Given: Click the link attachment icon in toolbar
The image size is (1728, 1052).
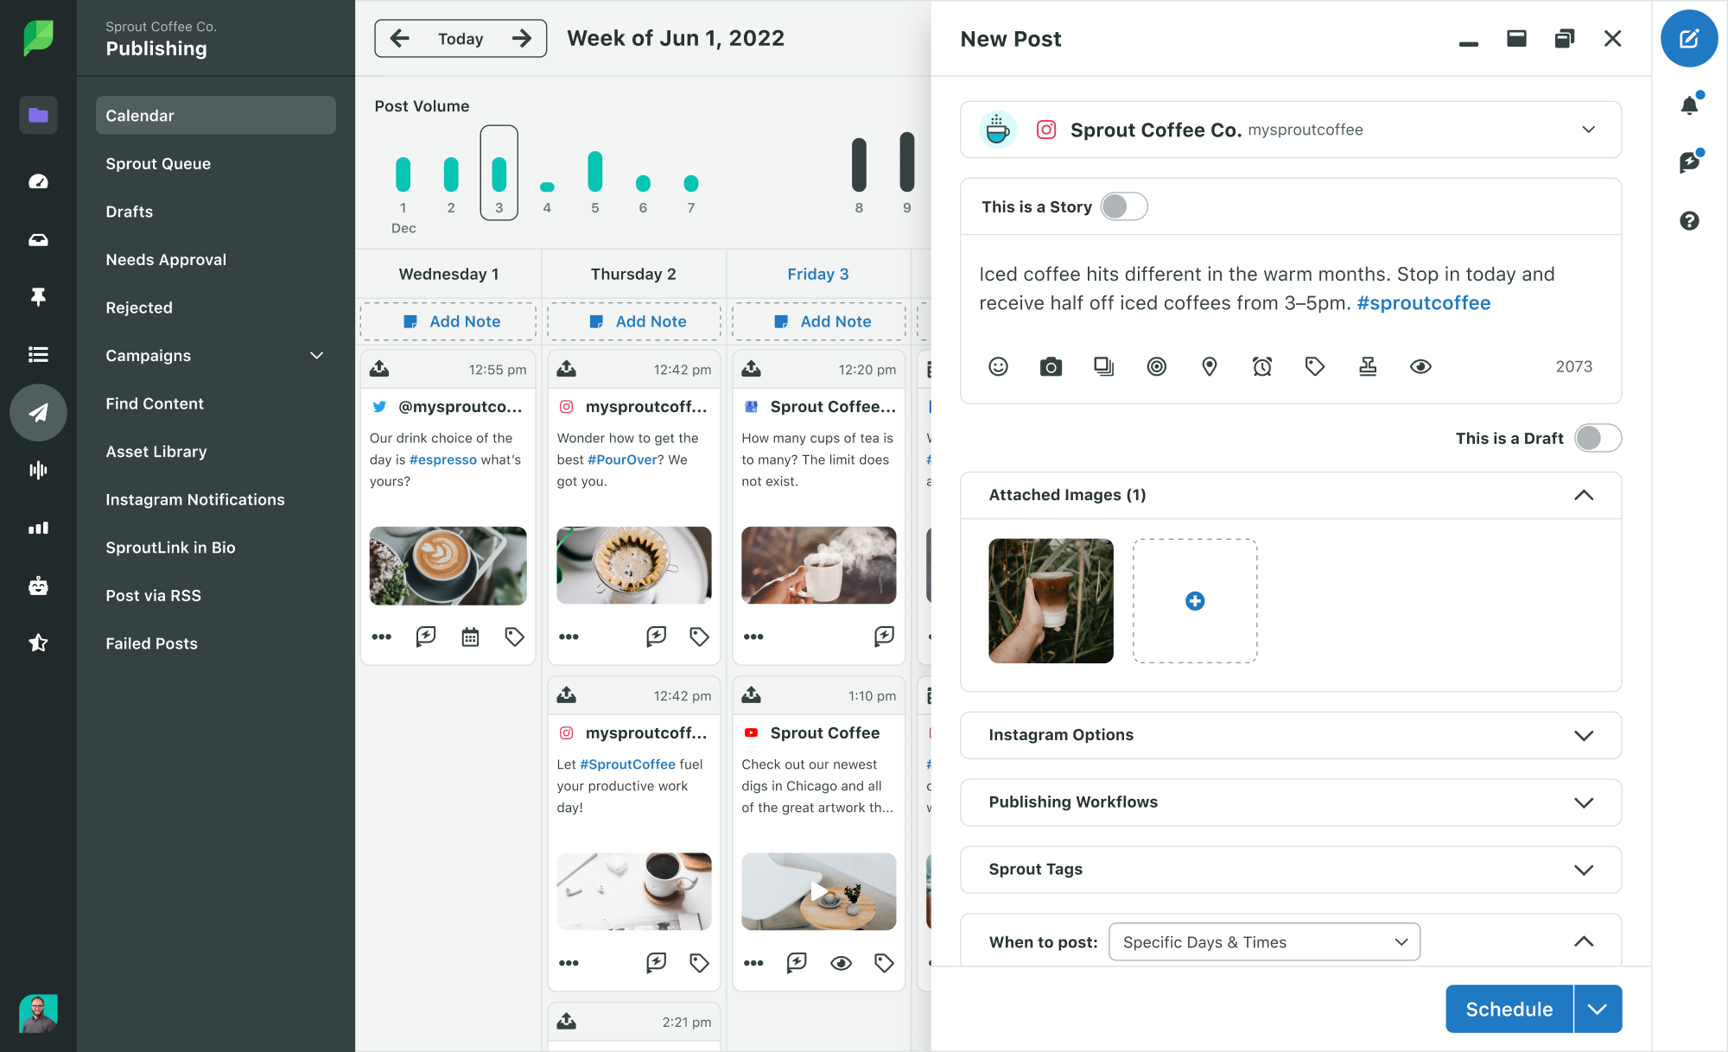Looking at the screenshot, I should [1368, 365].
